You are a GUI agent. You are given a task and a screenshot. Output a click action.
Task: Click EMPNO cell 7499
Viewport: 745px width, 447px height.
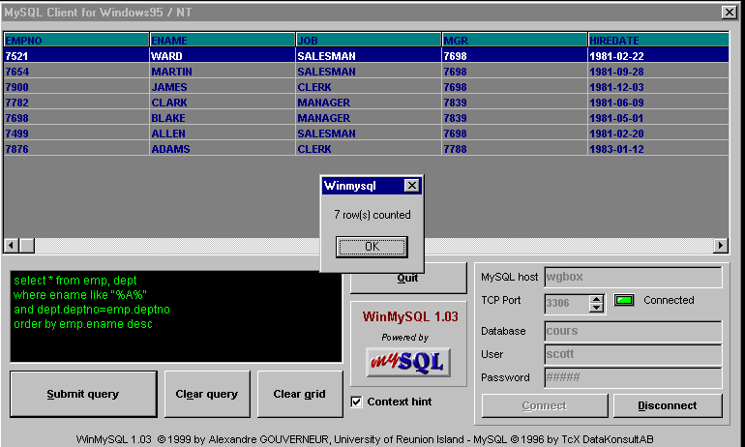pos(76,134)
